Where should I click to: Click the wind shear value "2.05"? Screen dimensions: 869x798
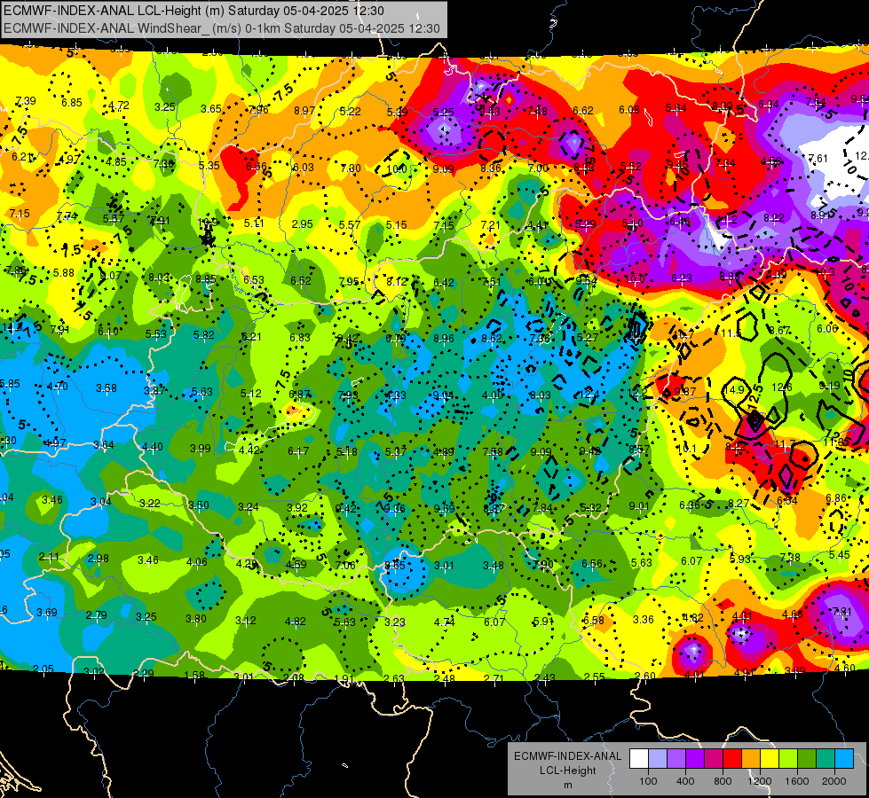(x=43, y=669)
